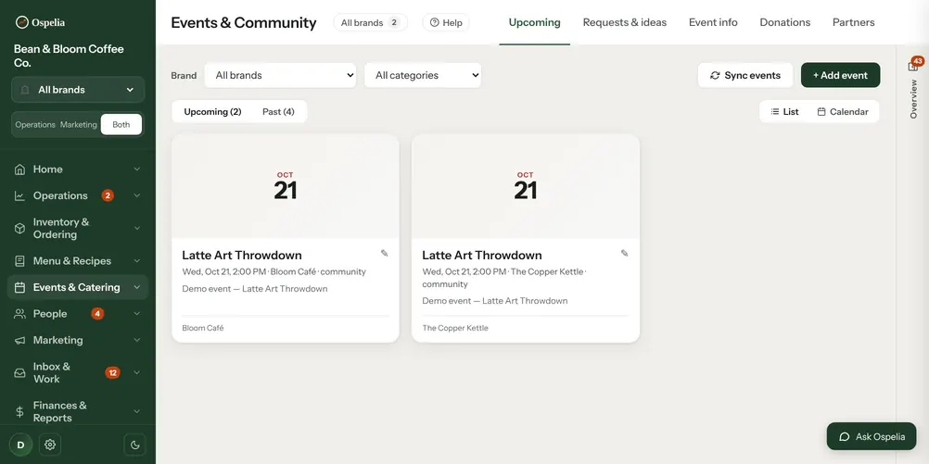
Task: Show Upcoming (2) events
Action: coord(212,112)
